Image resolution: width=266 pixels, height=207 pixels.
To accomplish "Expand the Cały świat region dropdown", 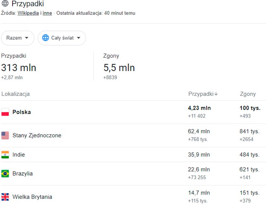I will 62,38.
